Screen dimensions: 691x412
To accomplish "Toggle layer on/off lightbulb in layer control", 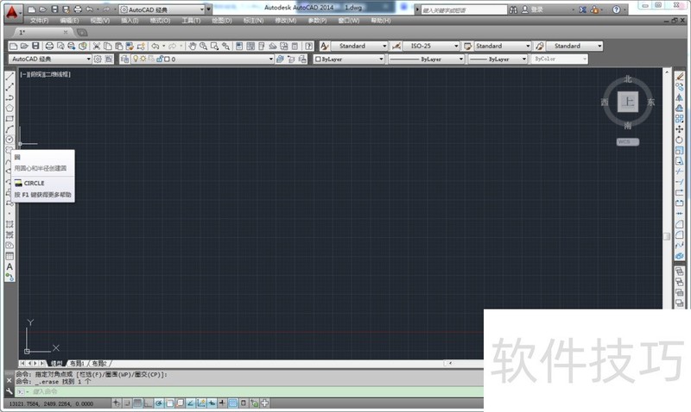I will [136, 59].
